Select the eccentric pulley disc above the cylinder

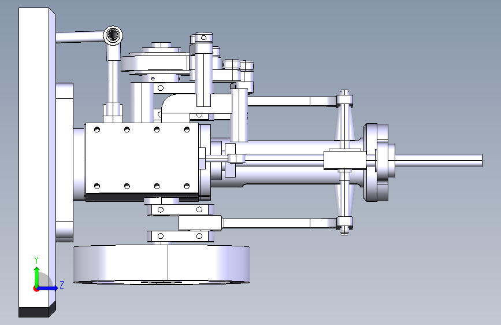click(x=155, y=63)
